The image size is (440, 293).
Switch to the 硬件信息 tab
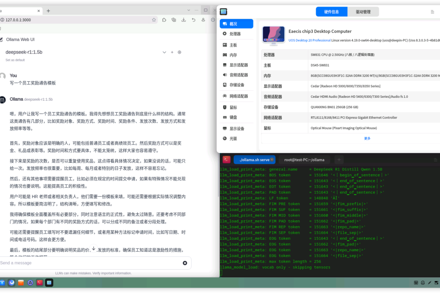click(331, 12)
